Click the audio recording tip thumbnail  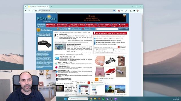coord(60,47)
